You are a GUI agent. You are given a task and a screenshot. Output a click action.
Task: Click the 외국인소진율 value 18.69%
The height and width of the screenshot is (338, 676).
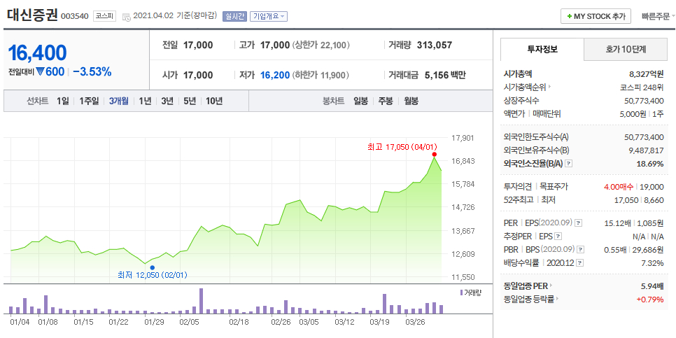[x=650, y=163]
